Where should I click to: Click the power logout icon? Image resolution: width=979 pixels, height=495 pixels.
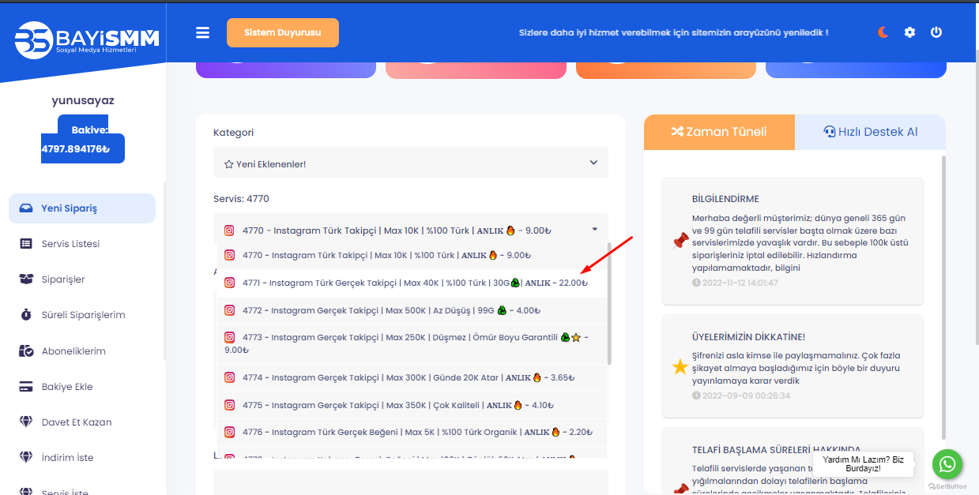click(936, 32)
